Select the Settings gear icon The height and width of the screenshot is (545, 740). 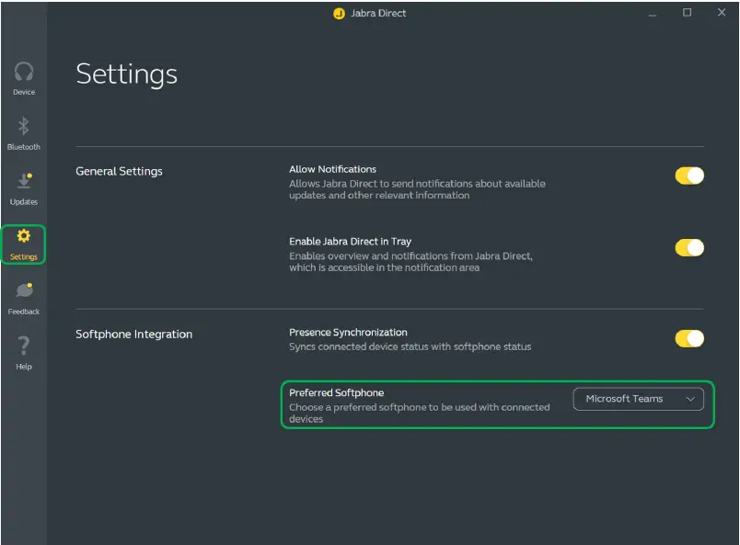click(x=24, y=237)
